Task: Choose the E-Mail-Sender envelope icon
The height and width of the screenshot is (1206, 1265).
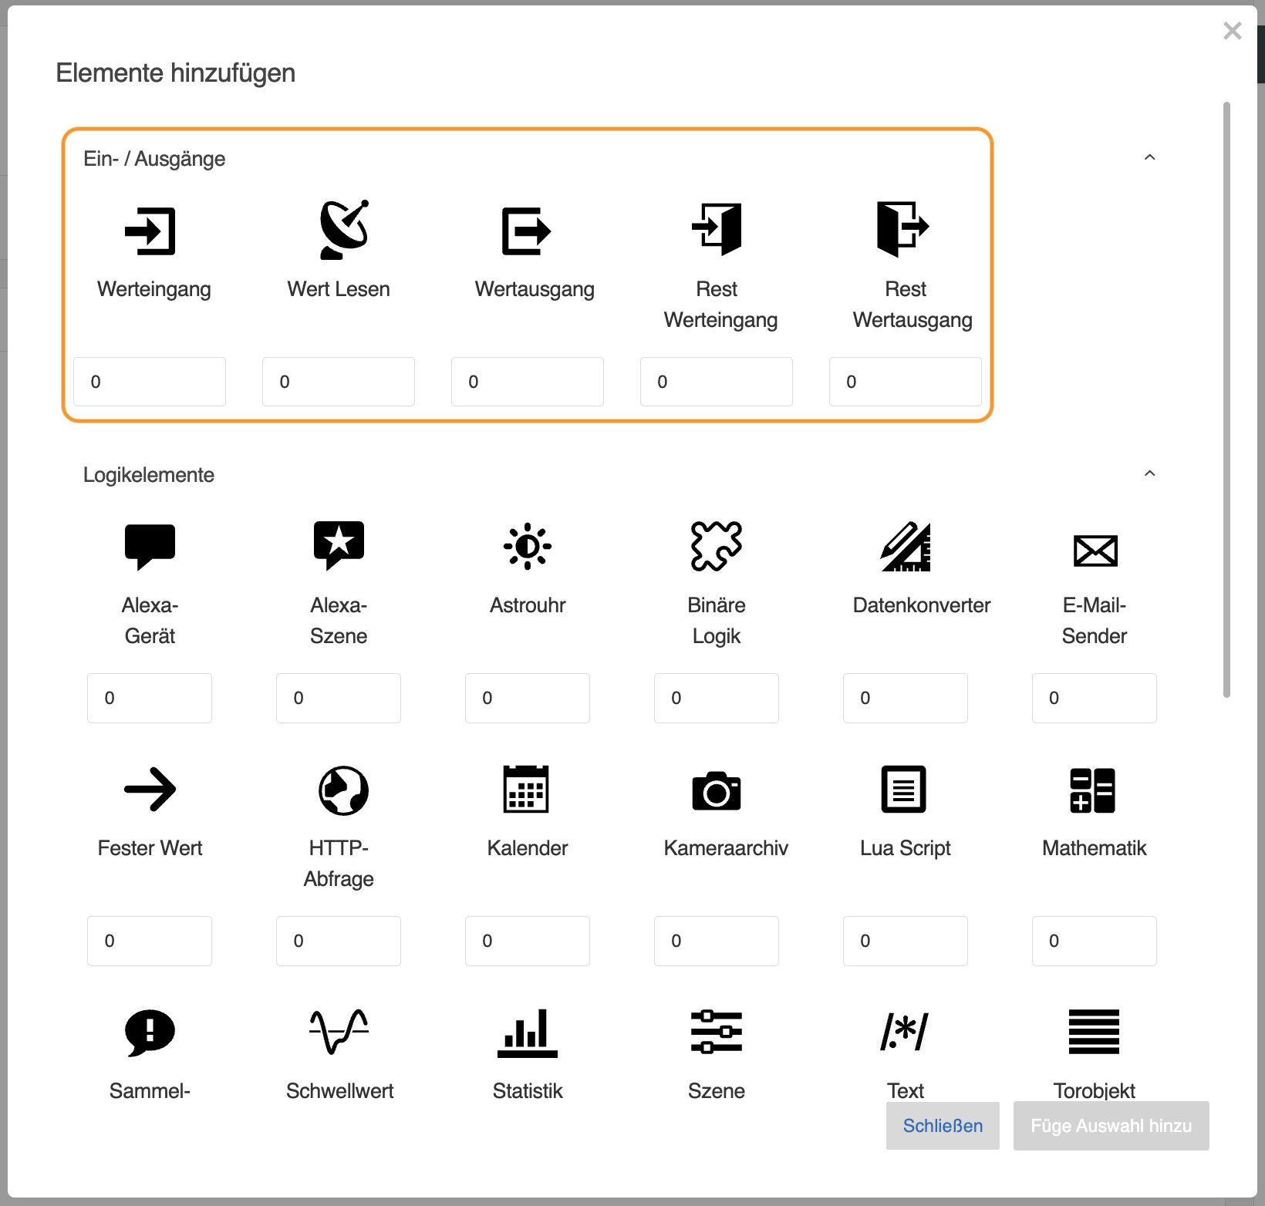Action: point(1095,551)
